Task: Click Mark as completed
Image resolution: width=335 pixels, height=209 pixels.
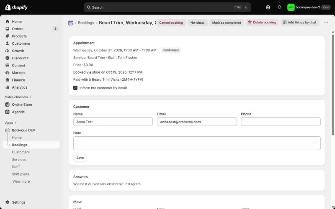Action: 227,23
